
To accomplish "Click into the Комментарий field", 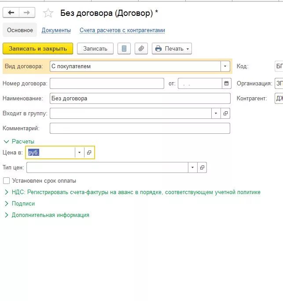I will 140,128.
